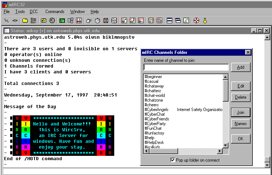Open the URL list toolbar icon

click(x=159, y=21)
